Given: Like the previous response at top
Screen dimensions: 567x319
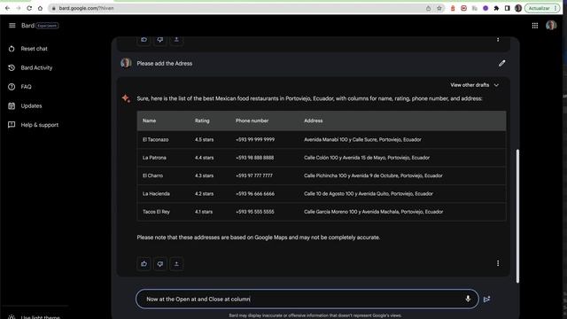Looking at the screenshot, I should click(x=144, y=40).
